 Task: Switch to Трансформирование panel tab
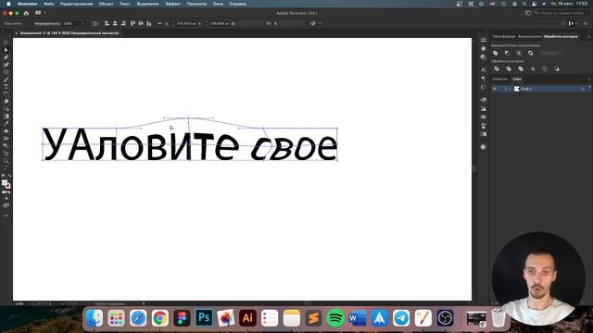pos(504,37)
